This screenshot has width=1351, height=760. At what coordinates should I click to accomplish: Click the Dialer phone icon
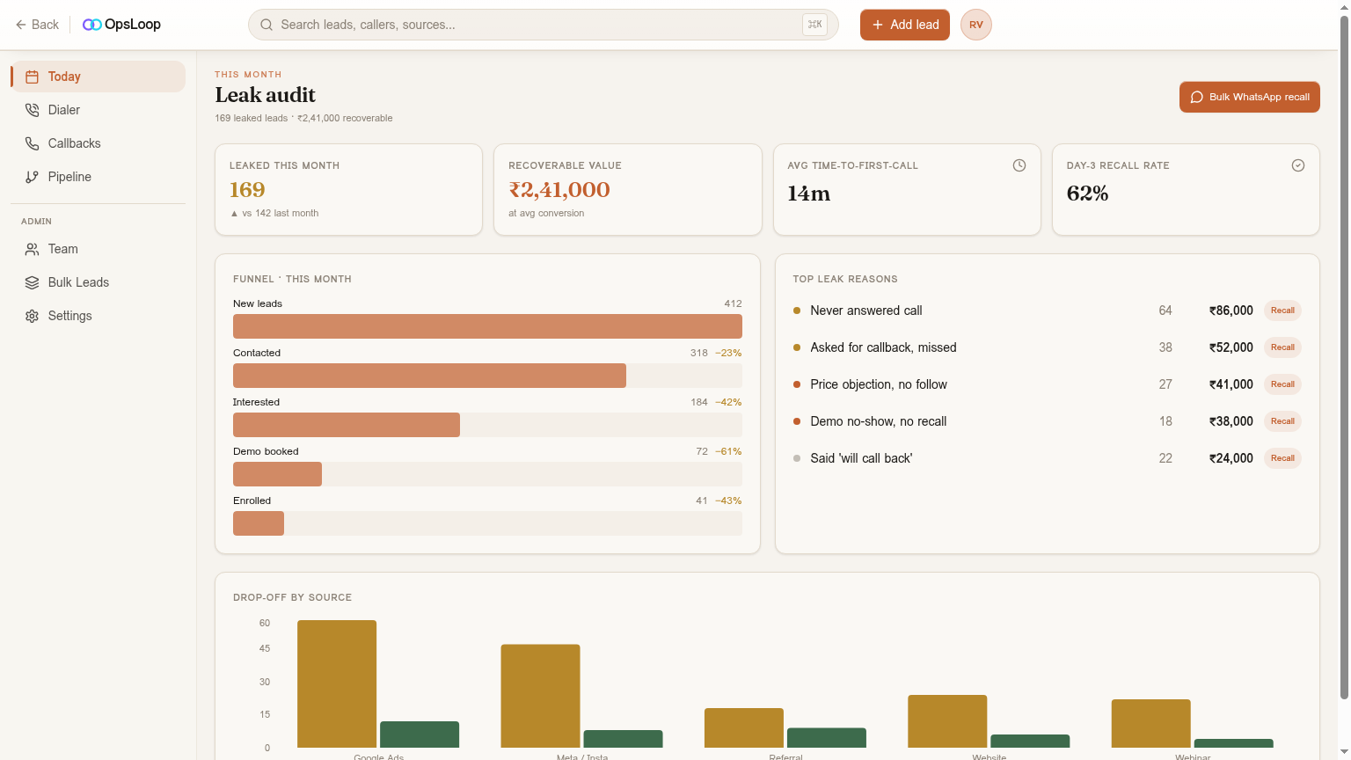[33, 110]
